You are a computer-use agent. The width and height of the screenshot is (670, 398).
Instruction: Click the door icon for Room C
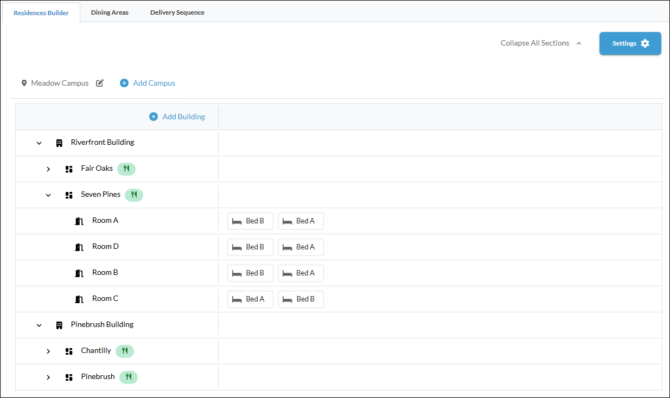tap(79, 299)
